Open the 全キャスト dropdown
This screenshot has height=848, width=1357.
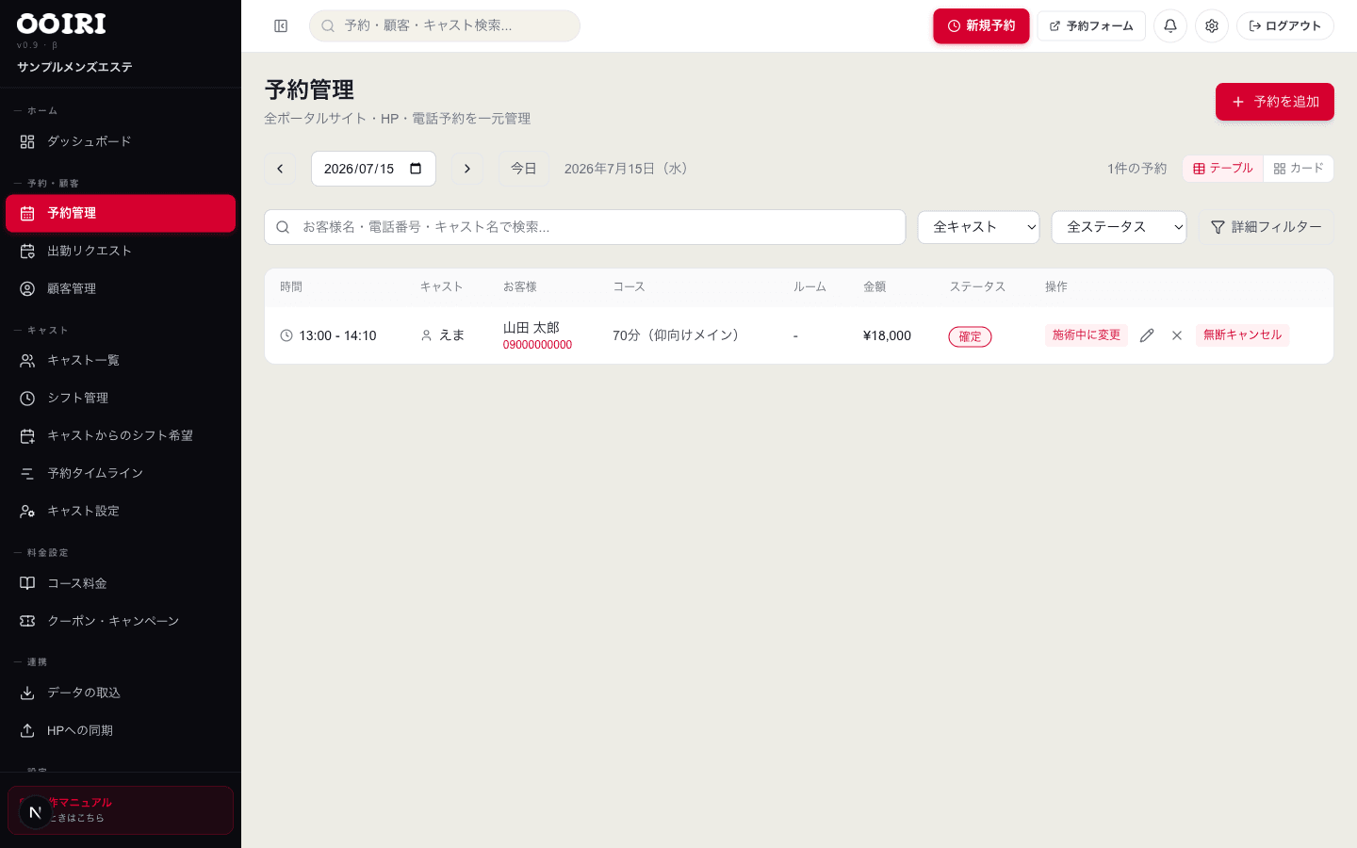[978, 227]
